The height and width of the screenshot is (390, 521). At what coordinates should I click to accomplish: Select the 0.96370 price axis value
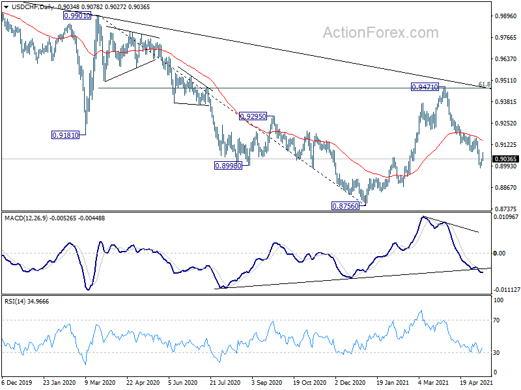[506, 58]
